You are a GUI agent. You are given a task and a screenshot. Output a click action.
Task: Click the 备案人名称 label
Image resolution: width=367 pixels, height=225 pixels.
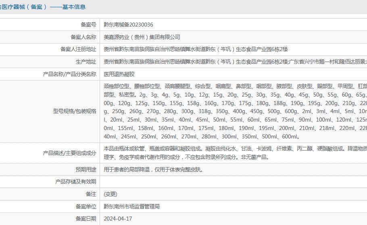click(83, 37)
